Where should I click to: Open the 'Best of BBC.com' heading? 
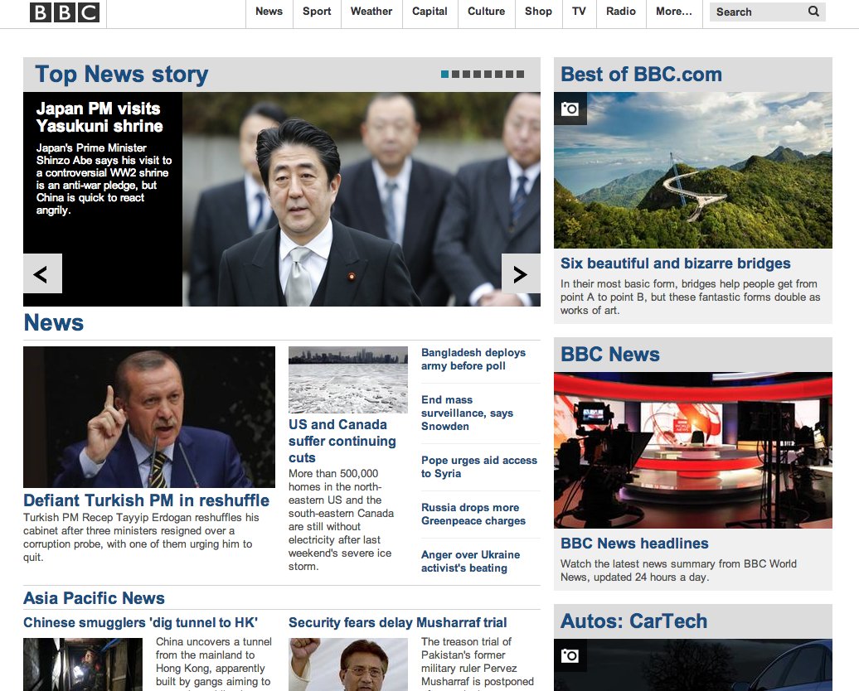[x=642, y=74]
